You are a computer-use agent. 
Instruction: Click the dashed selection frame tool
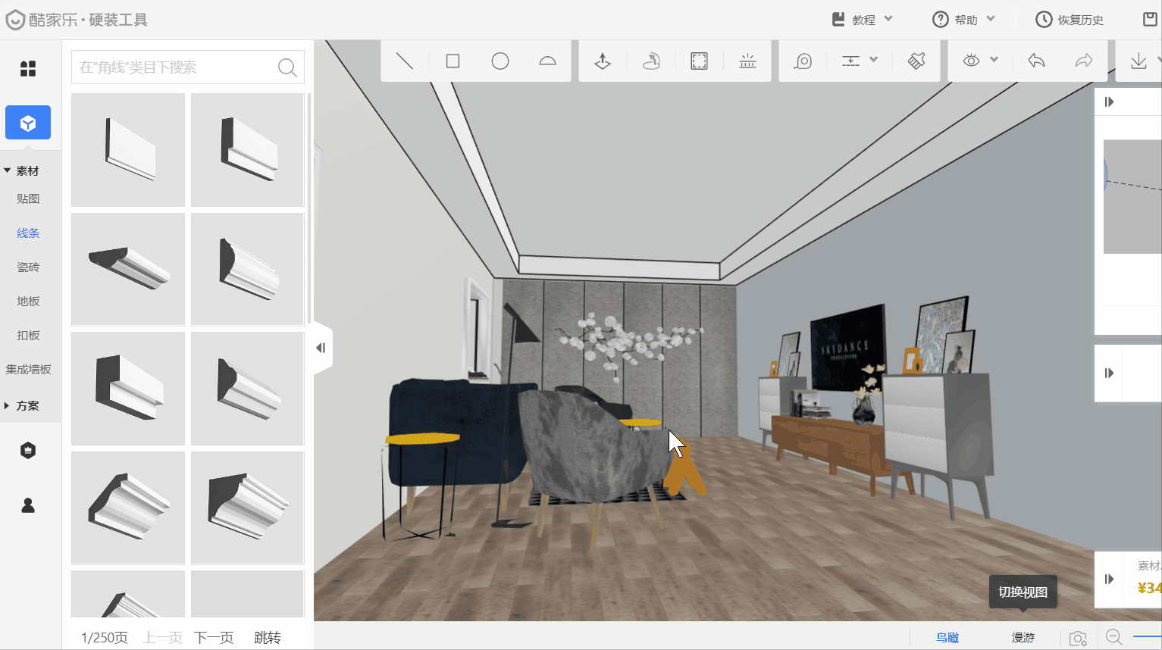(699, 61)
